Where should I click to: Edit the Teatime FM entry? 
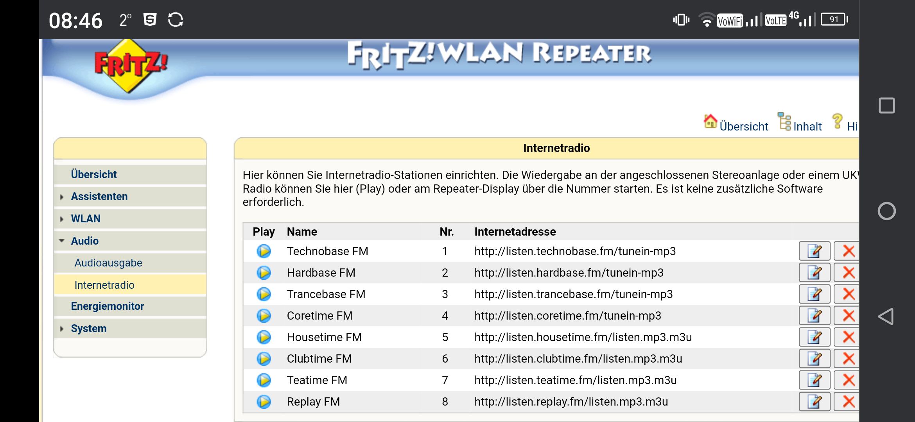point(815,380)
